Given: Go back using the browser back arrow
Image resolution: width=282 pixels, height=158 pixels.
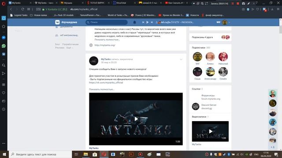Looking at the screenshot, I should 11,9.
